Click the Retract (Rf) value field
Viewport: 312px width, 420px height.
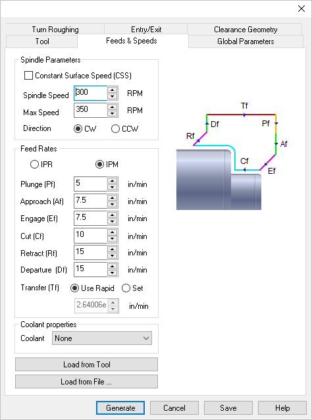(90, 253)
